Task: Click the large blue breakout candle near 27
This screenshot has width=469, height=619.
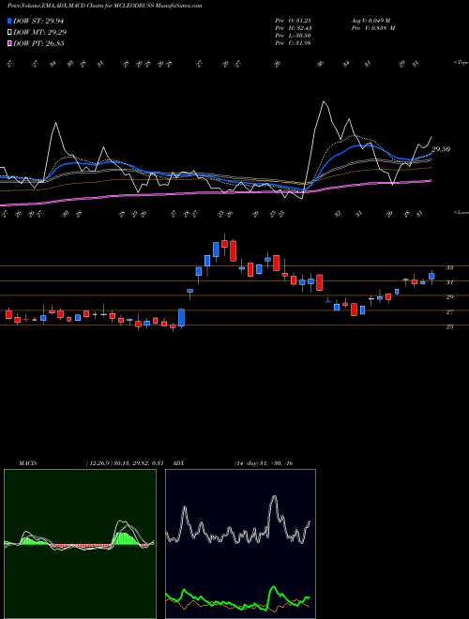Action: (x=181, y=317)
